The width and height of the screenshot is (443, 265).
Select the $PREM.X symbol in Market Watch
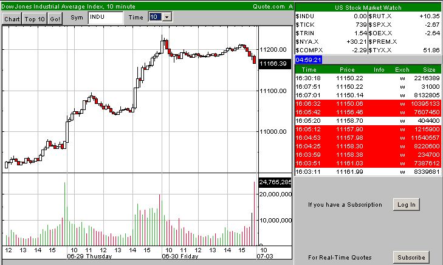coord(383,42)
